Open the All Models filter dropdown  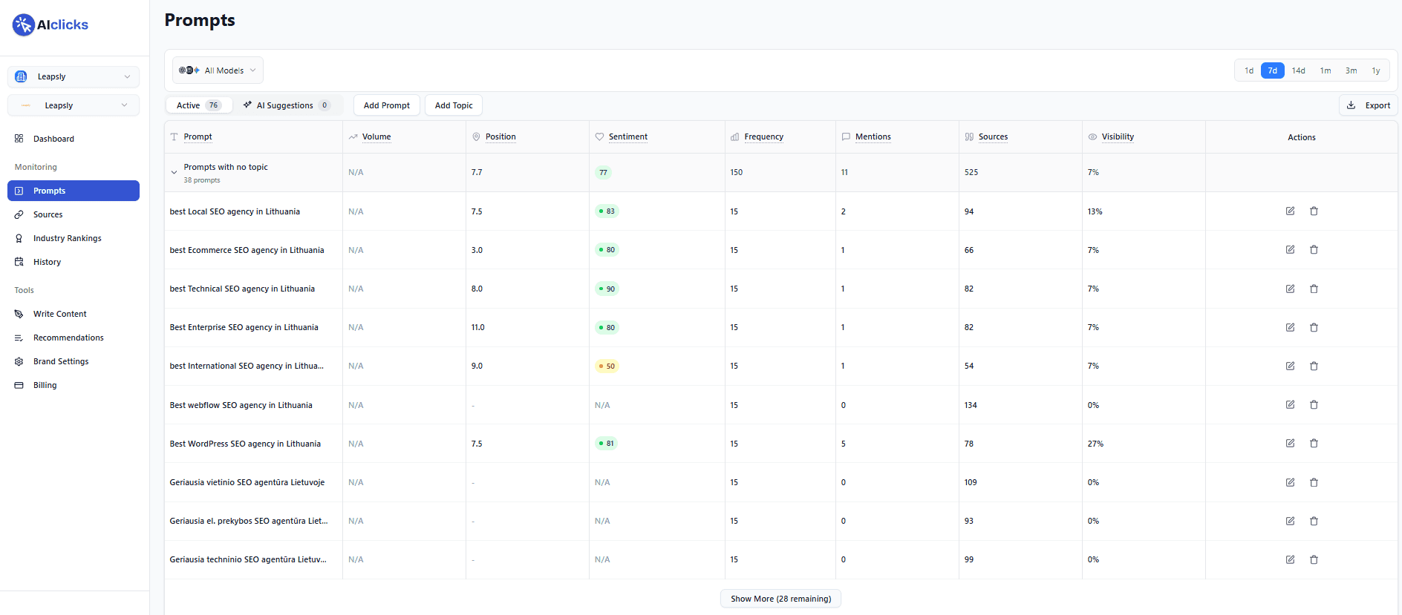click(x=218, y=70)
